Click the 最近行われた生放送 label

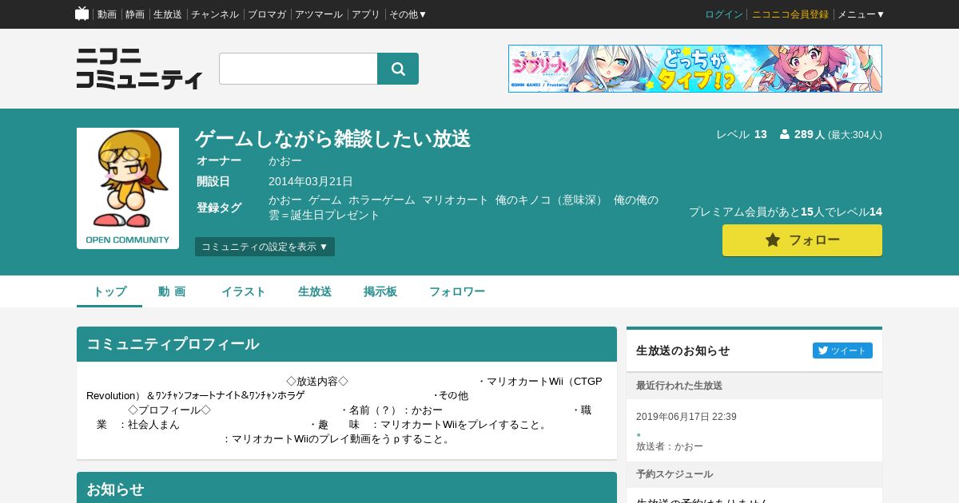point(679,386)
